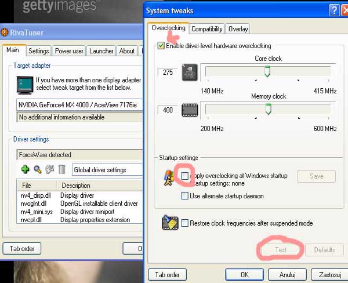Viewport: 348px width, 283px height.
Task: Select the Main tab in RivaTuner
Action: coord(13,50)
